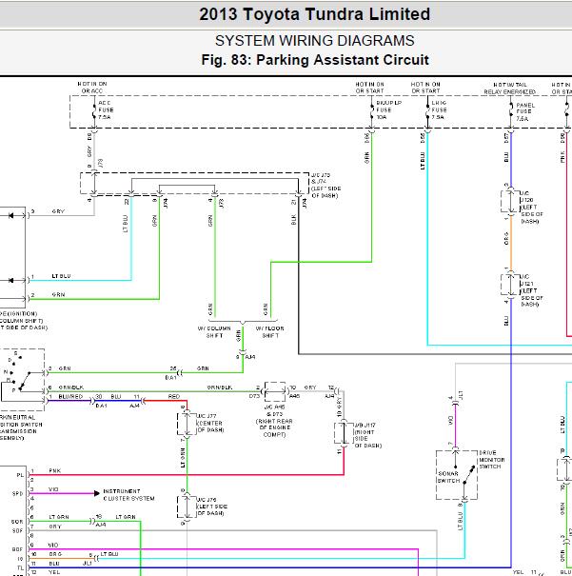Click the LH-IG fuse symbol
The image size is (572, 576).
click(427, 111)
